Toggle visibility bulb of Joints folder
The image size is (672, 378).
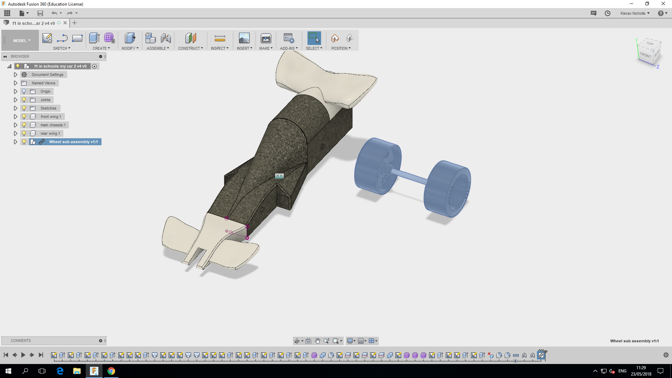(x=24, y=100)
